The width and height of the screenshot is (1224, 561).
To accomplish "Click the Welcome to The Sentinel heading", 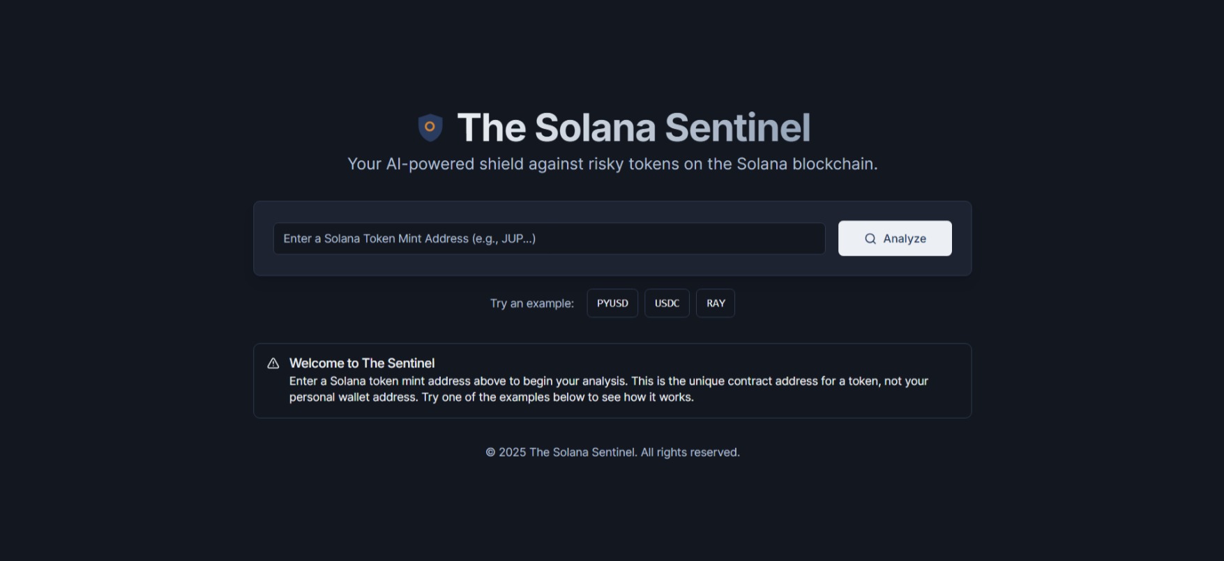I will click(x=362, y=363).
